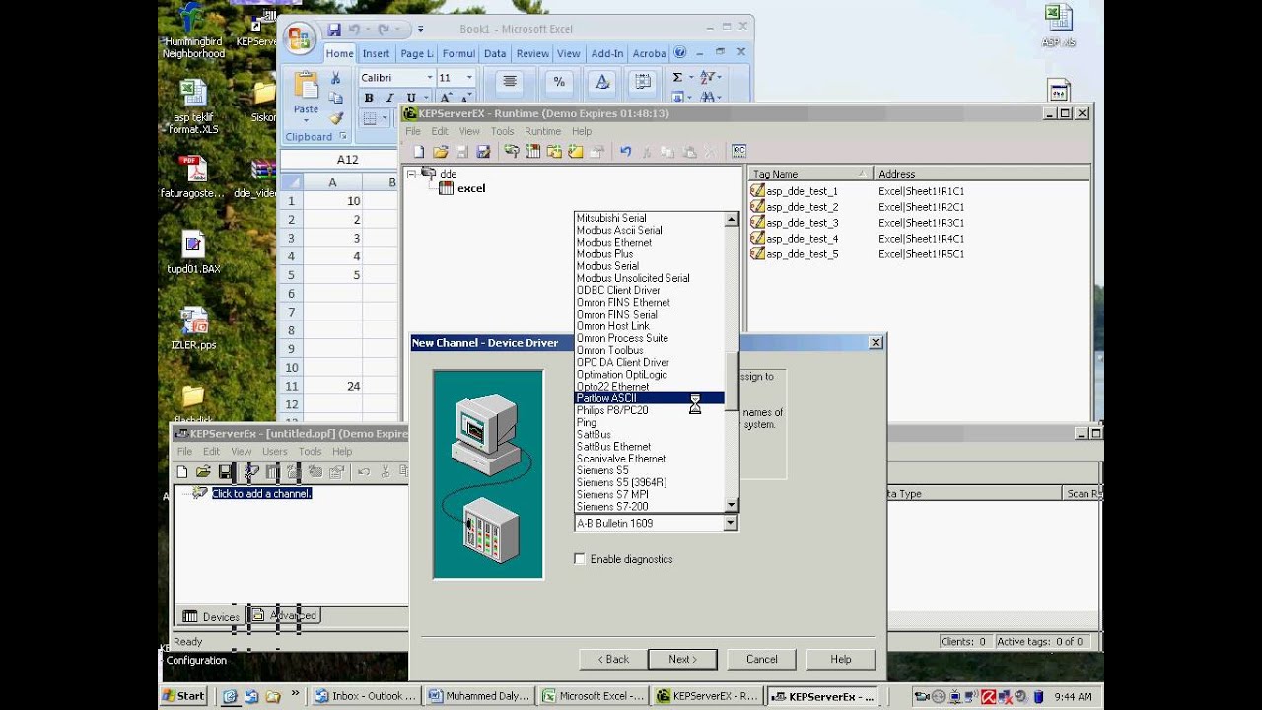Viewport: 1262px width, 710px height.
Task: Select OPC DA Client Driver in the list
Action: pyautogui.click(x=650, y=363)
